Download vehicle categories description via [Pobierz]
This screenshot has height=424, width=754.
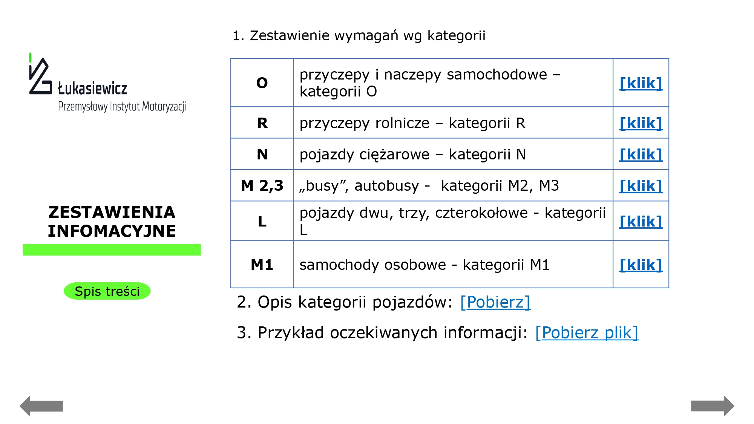point(495,302)
